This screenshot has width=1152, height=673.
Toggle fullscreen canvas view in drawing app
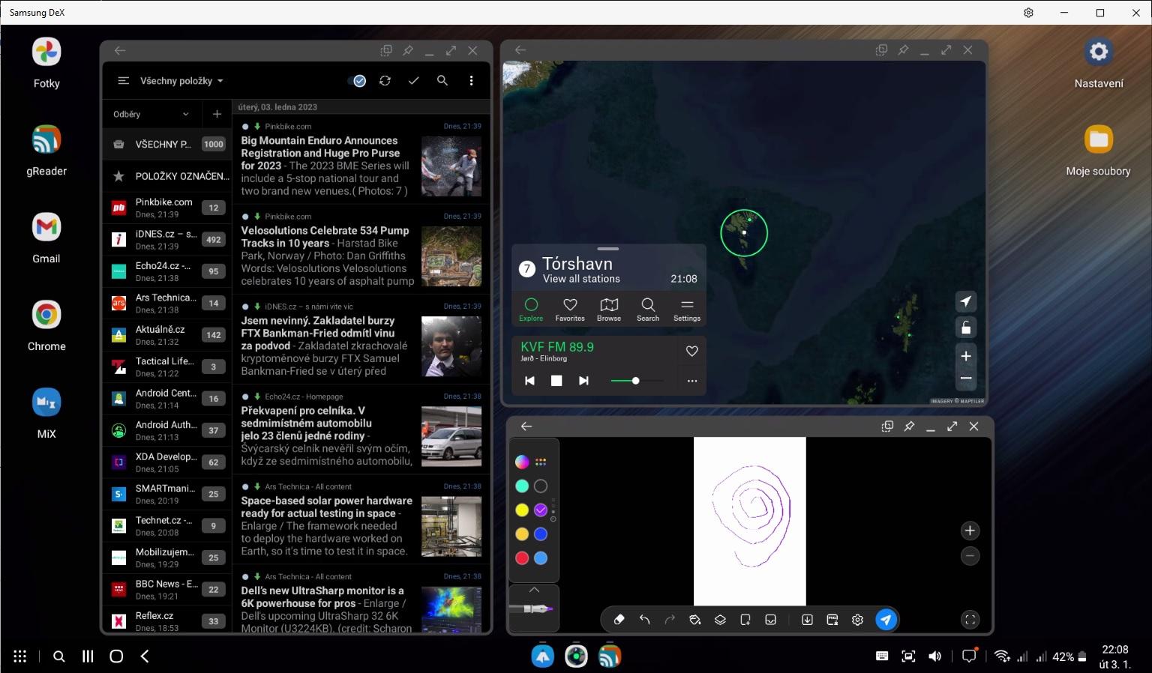point(970,620)
